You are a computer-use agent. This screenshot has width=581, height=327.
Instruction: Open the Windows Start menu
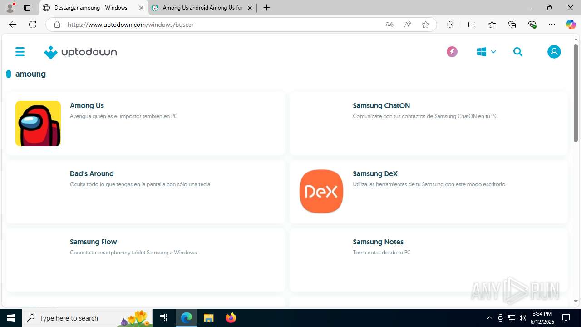(x=11, y=318)
